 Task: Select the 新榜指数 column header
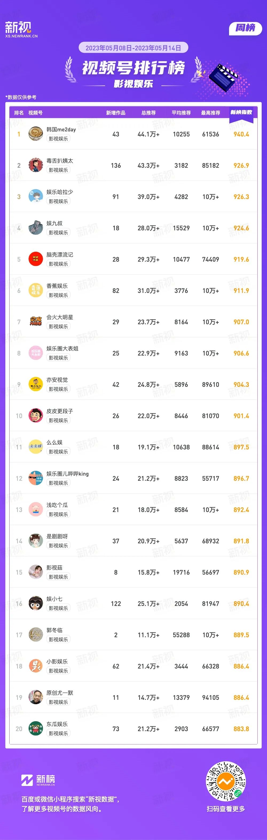(x=241, y=113)
